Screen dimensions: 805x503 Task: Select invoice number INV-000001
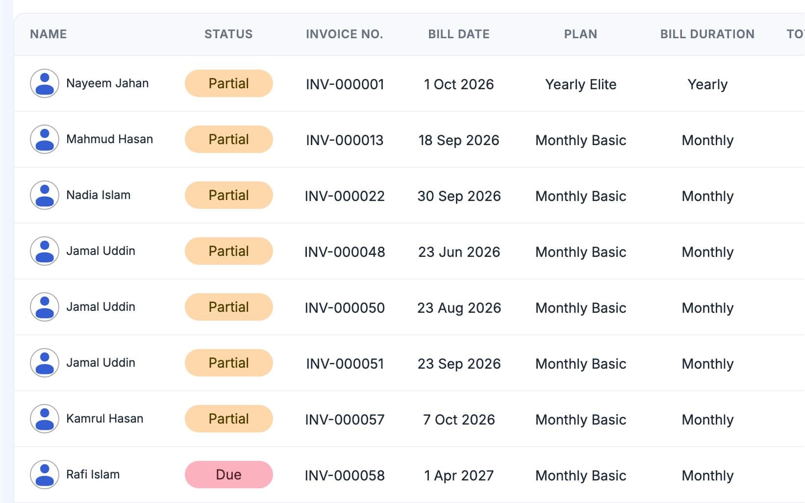coord(345,84)
